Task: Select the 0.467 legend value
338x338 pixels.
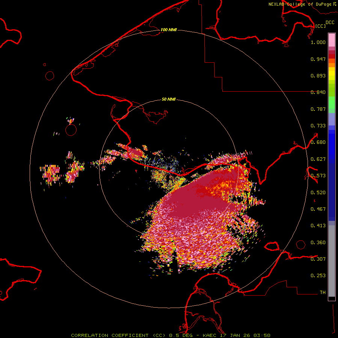Action: 318,209
